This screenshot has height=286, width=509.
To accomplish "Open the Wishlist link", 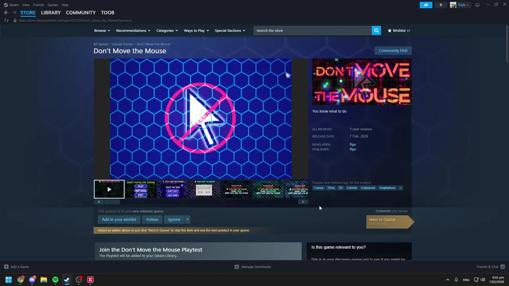I will click(x=399, y=31).
